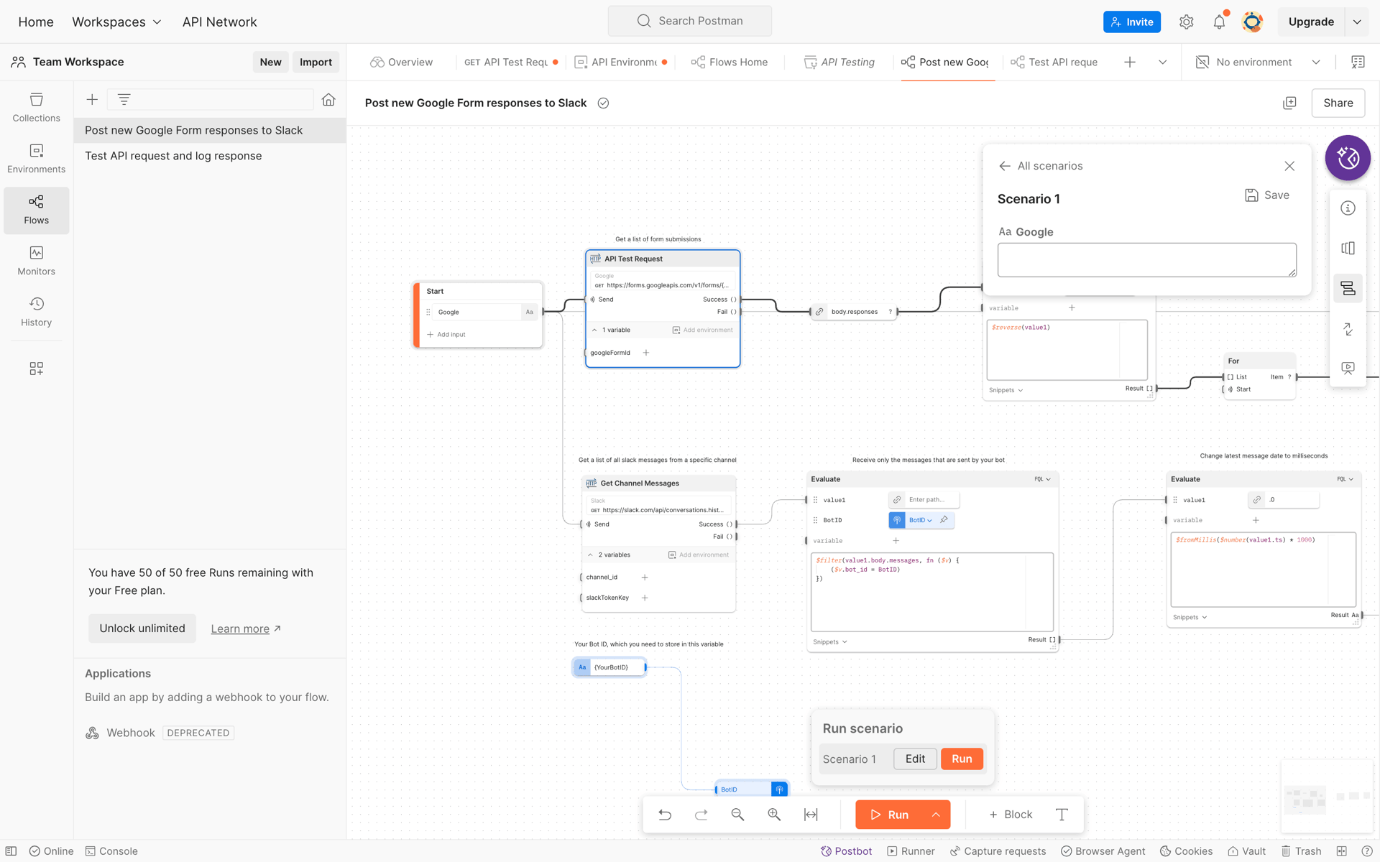Click the Invite button

tap(1131, 22)
